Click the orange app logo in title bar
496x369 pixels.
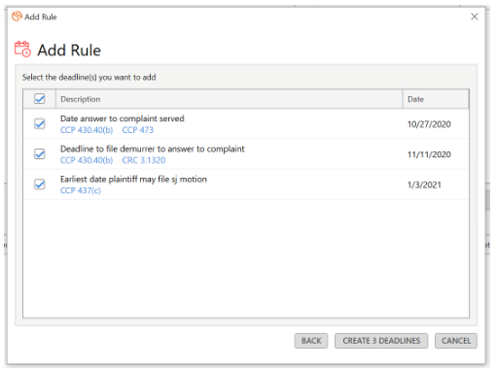17,17
